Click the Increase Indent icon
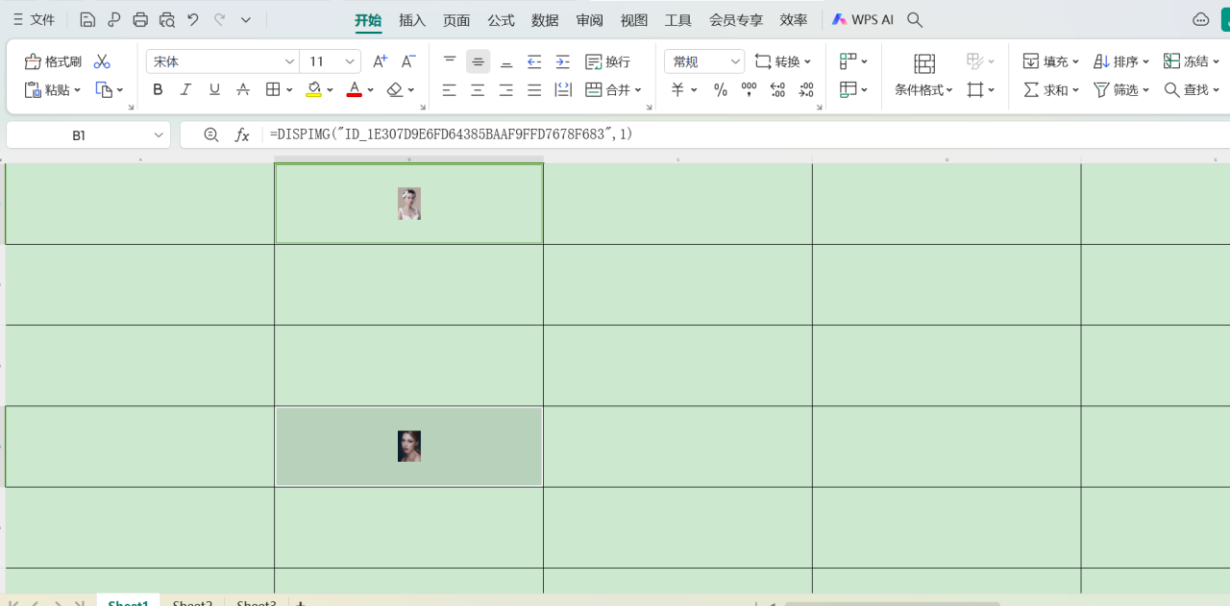The width and height of the screenshot is (1230, 606). [x=563, y=61]
